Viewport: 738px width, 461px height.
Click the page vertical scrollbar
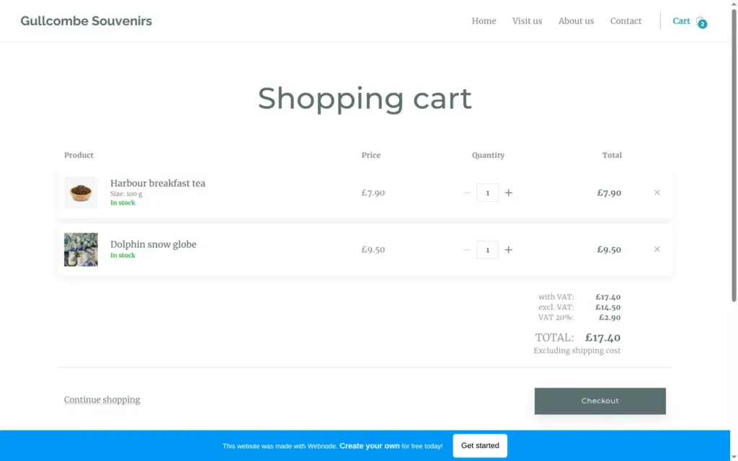point(734,156)
